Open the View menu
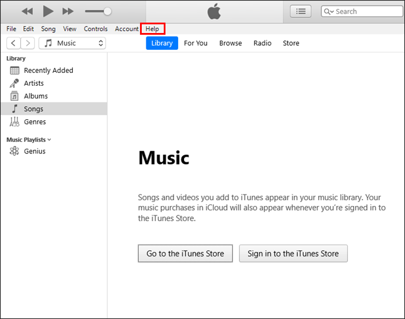This screenshot has height=319, width=405. 70,29
